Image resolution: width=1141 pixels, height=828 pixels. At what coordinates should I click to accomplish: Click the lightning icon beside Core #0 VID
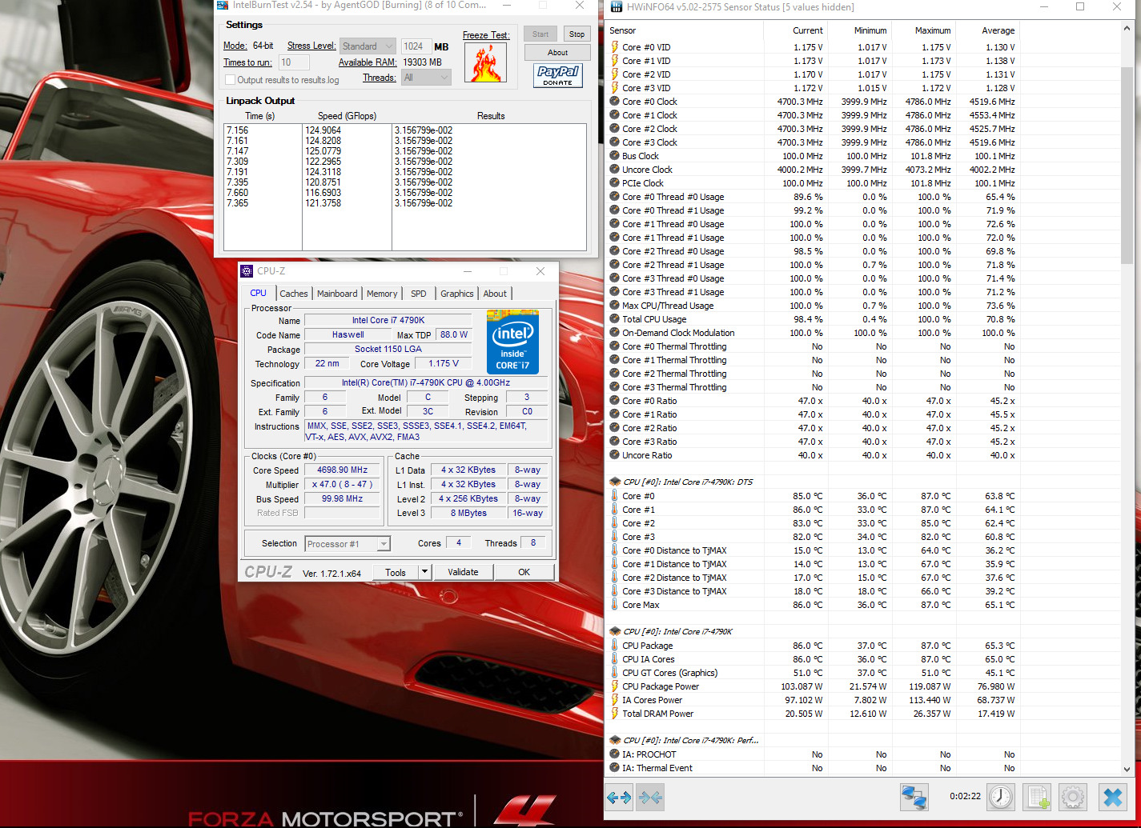pyautogui.click(x=614, y=47)
